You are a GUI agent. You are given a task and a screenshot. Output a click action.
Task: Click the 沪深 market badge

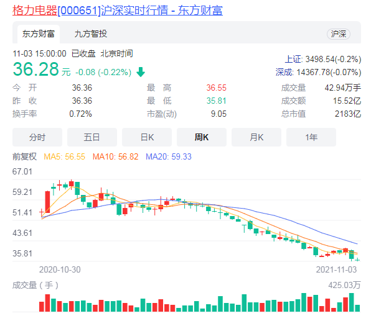339,34
